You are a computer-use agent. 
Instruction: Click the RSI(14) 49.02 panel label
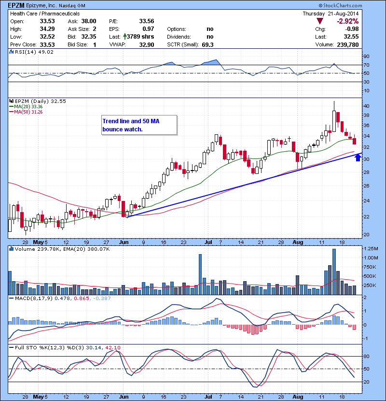(34, 52)
